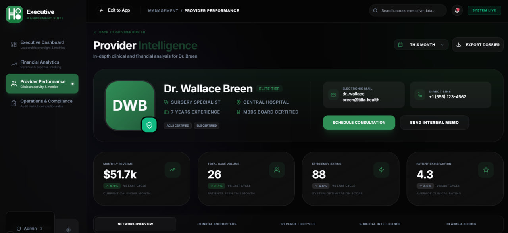Click Export Dossier button

click(x=478, y=45)
